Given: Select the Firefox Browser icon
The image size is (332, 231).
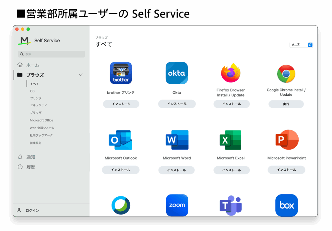Looking at the screenshot, I should (231, 73).
